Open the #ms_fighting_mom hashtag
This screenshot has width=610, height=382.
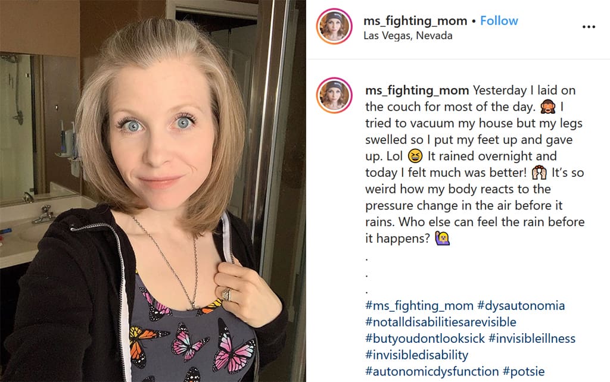pos(419,306)
